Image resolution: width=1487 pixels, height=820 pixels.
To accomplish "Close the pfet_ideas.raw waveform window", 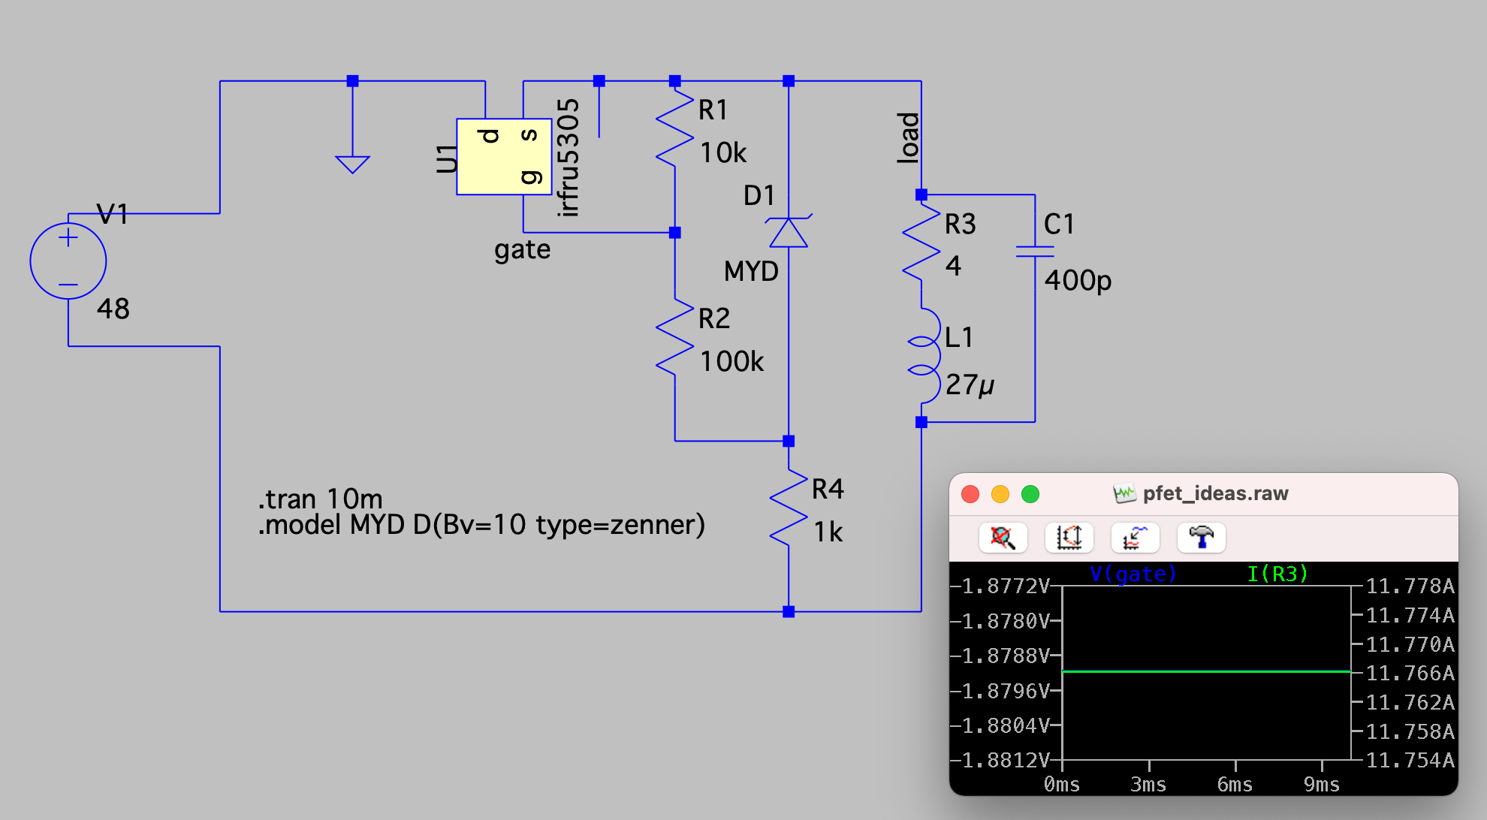I will point(970,494).
